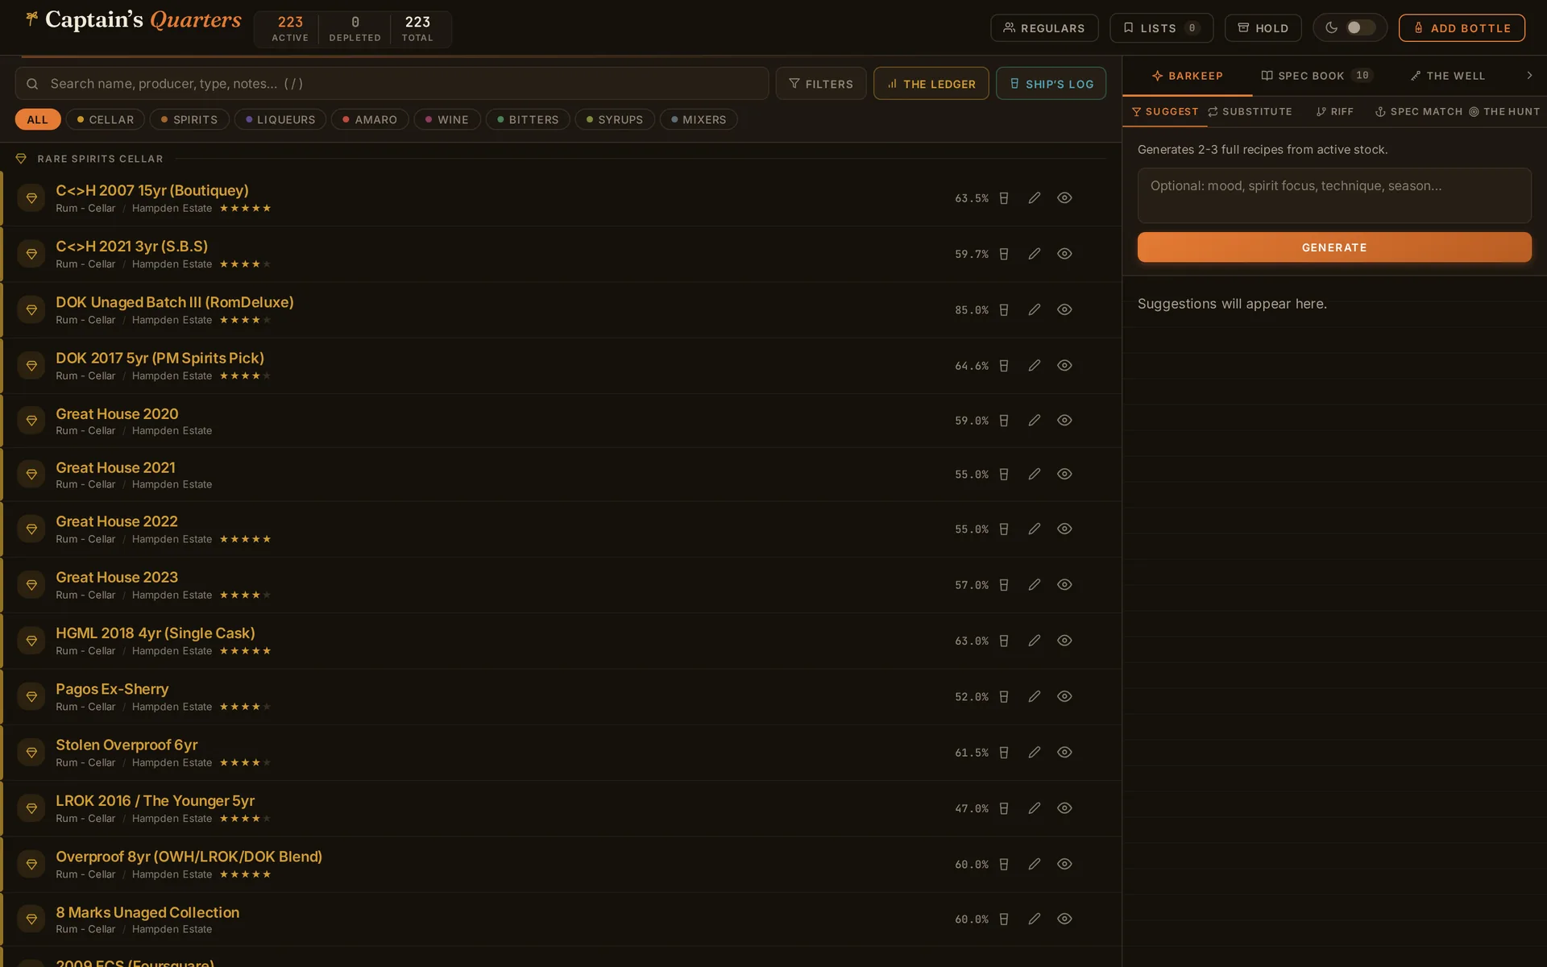Filter by Bitters category
The width and height of the screenshot is (1547, 967).
click(x=528, y=119)
